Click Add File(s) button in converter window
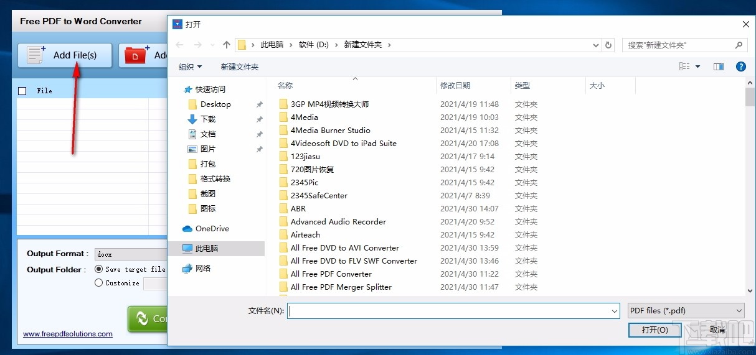This screenshot has height=355, width=756. pyautogui.click(x=65, y=55)
